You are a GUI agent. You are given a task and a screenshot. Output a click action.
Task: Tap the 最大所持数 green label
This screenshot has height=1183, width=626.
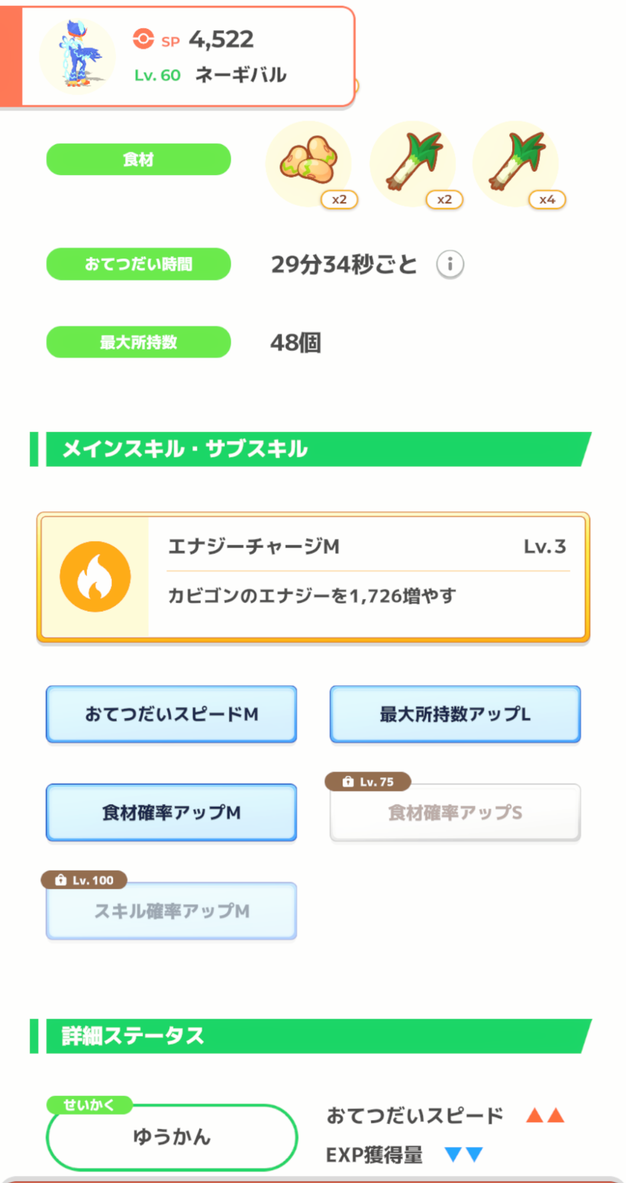[138, 342]
